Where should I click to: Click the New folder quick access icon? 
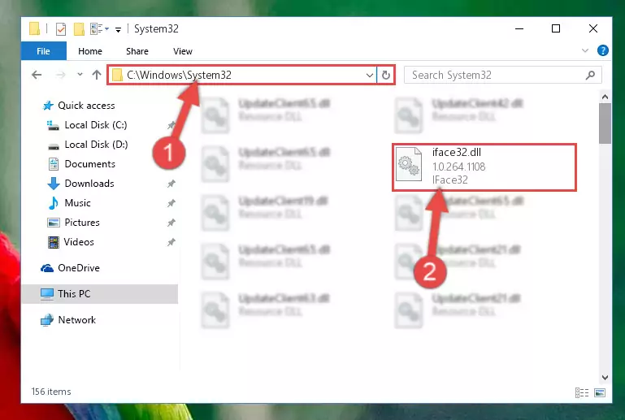(79, 29)
